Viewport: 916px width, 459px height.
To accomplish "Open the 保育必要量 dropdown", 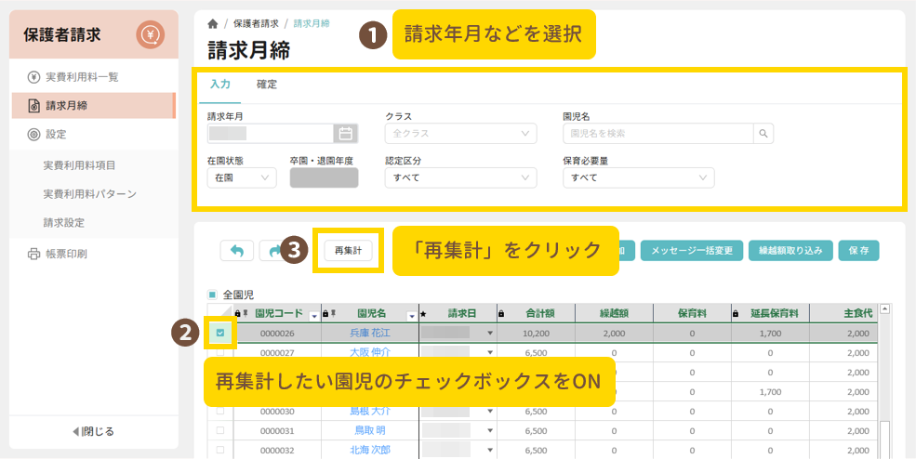I will point(638,177).
